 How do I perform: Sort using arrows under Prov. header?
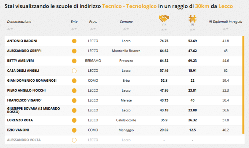pos(93,29)
